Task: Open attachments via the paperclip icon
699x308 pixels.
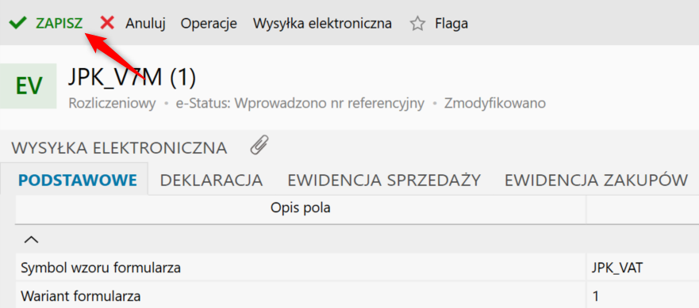Action: [x=259, y=145]
